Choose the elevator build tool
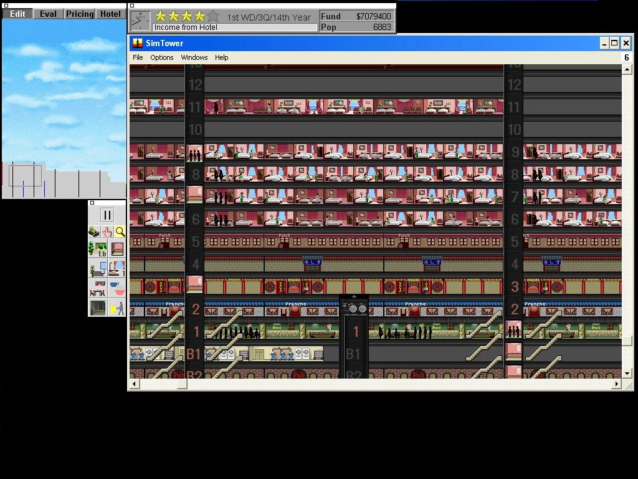 click(x=117, y=248)
